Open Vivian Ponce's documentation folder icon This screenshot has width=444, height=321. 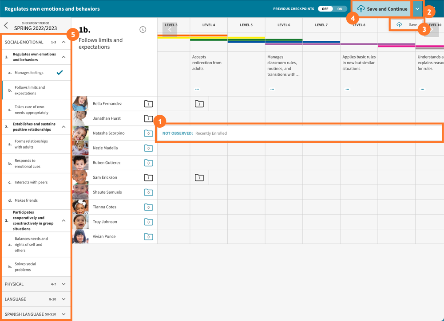[x=148, y=237]
